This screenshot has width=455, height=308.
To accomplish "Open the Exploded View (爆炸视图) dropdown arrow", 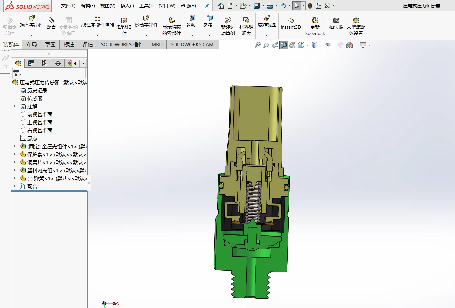I will pyautogui.click(x=267, y=35).
